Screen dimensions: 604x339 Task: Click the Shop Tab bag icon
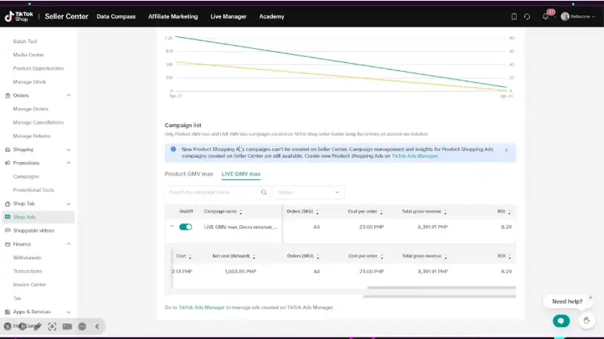tap(7, 204)
